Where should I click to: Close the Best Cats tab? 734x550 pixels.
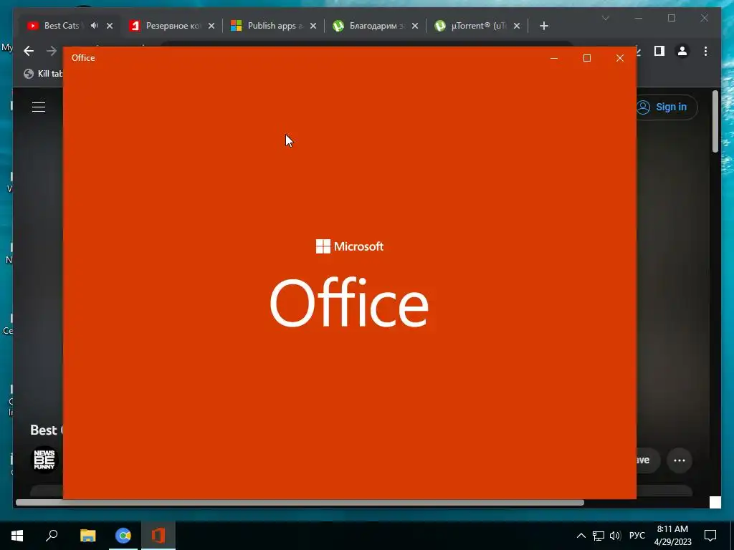[x=110, y=26]
